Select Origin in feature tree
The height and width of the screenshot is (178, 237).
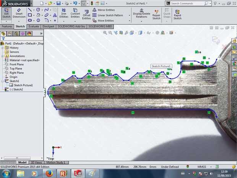coord(13,77)
